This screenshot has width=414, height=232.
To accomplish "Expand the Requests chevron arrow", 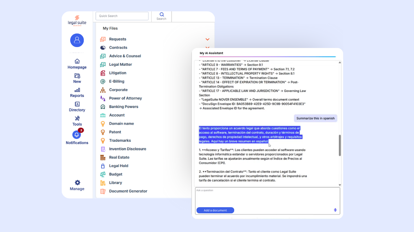I will coord(207,39).
